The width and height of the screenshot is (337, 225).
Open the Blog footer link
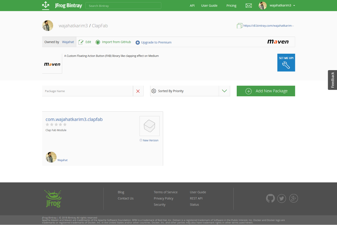(x=121, y=192)
